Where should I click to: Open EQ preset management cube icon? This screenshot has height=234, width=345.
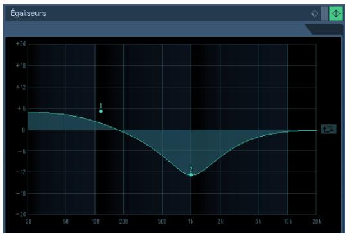tap(314, 13)
